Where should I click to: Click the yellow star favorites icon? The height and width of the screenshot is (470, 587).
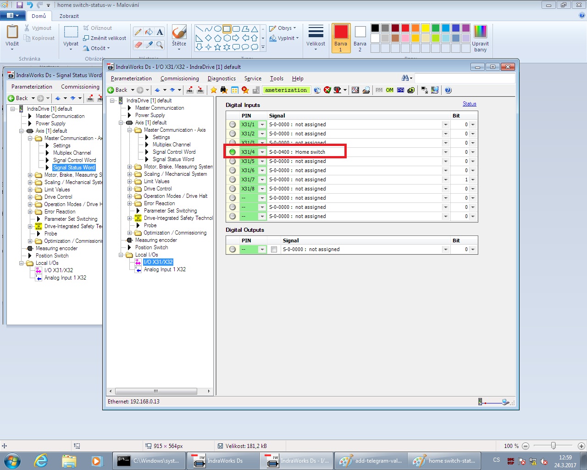[214, 90]
